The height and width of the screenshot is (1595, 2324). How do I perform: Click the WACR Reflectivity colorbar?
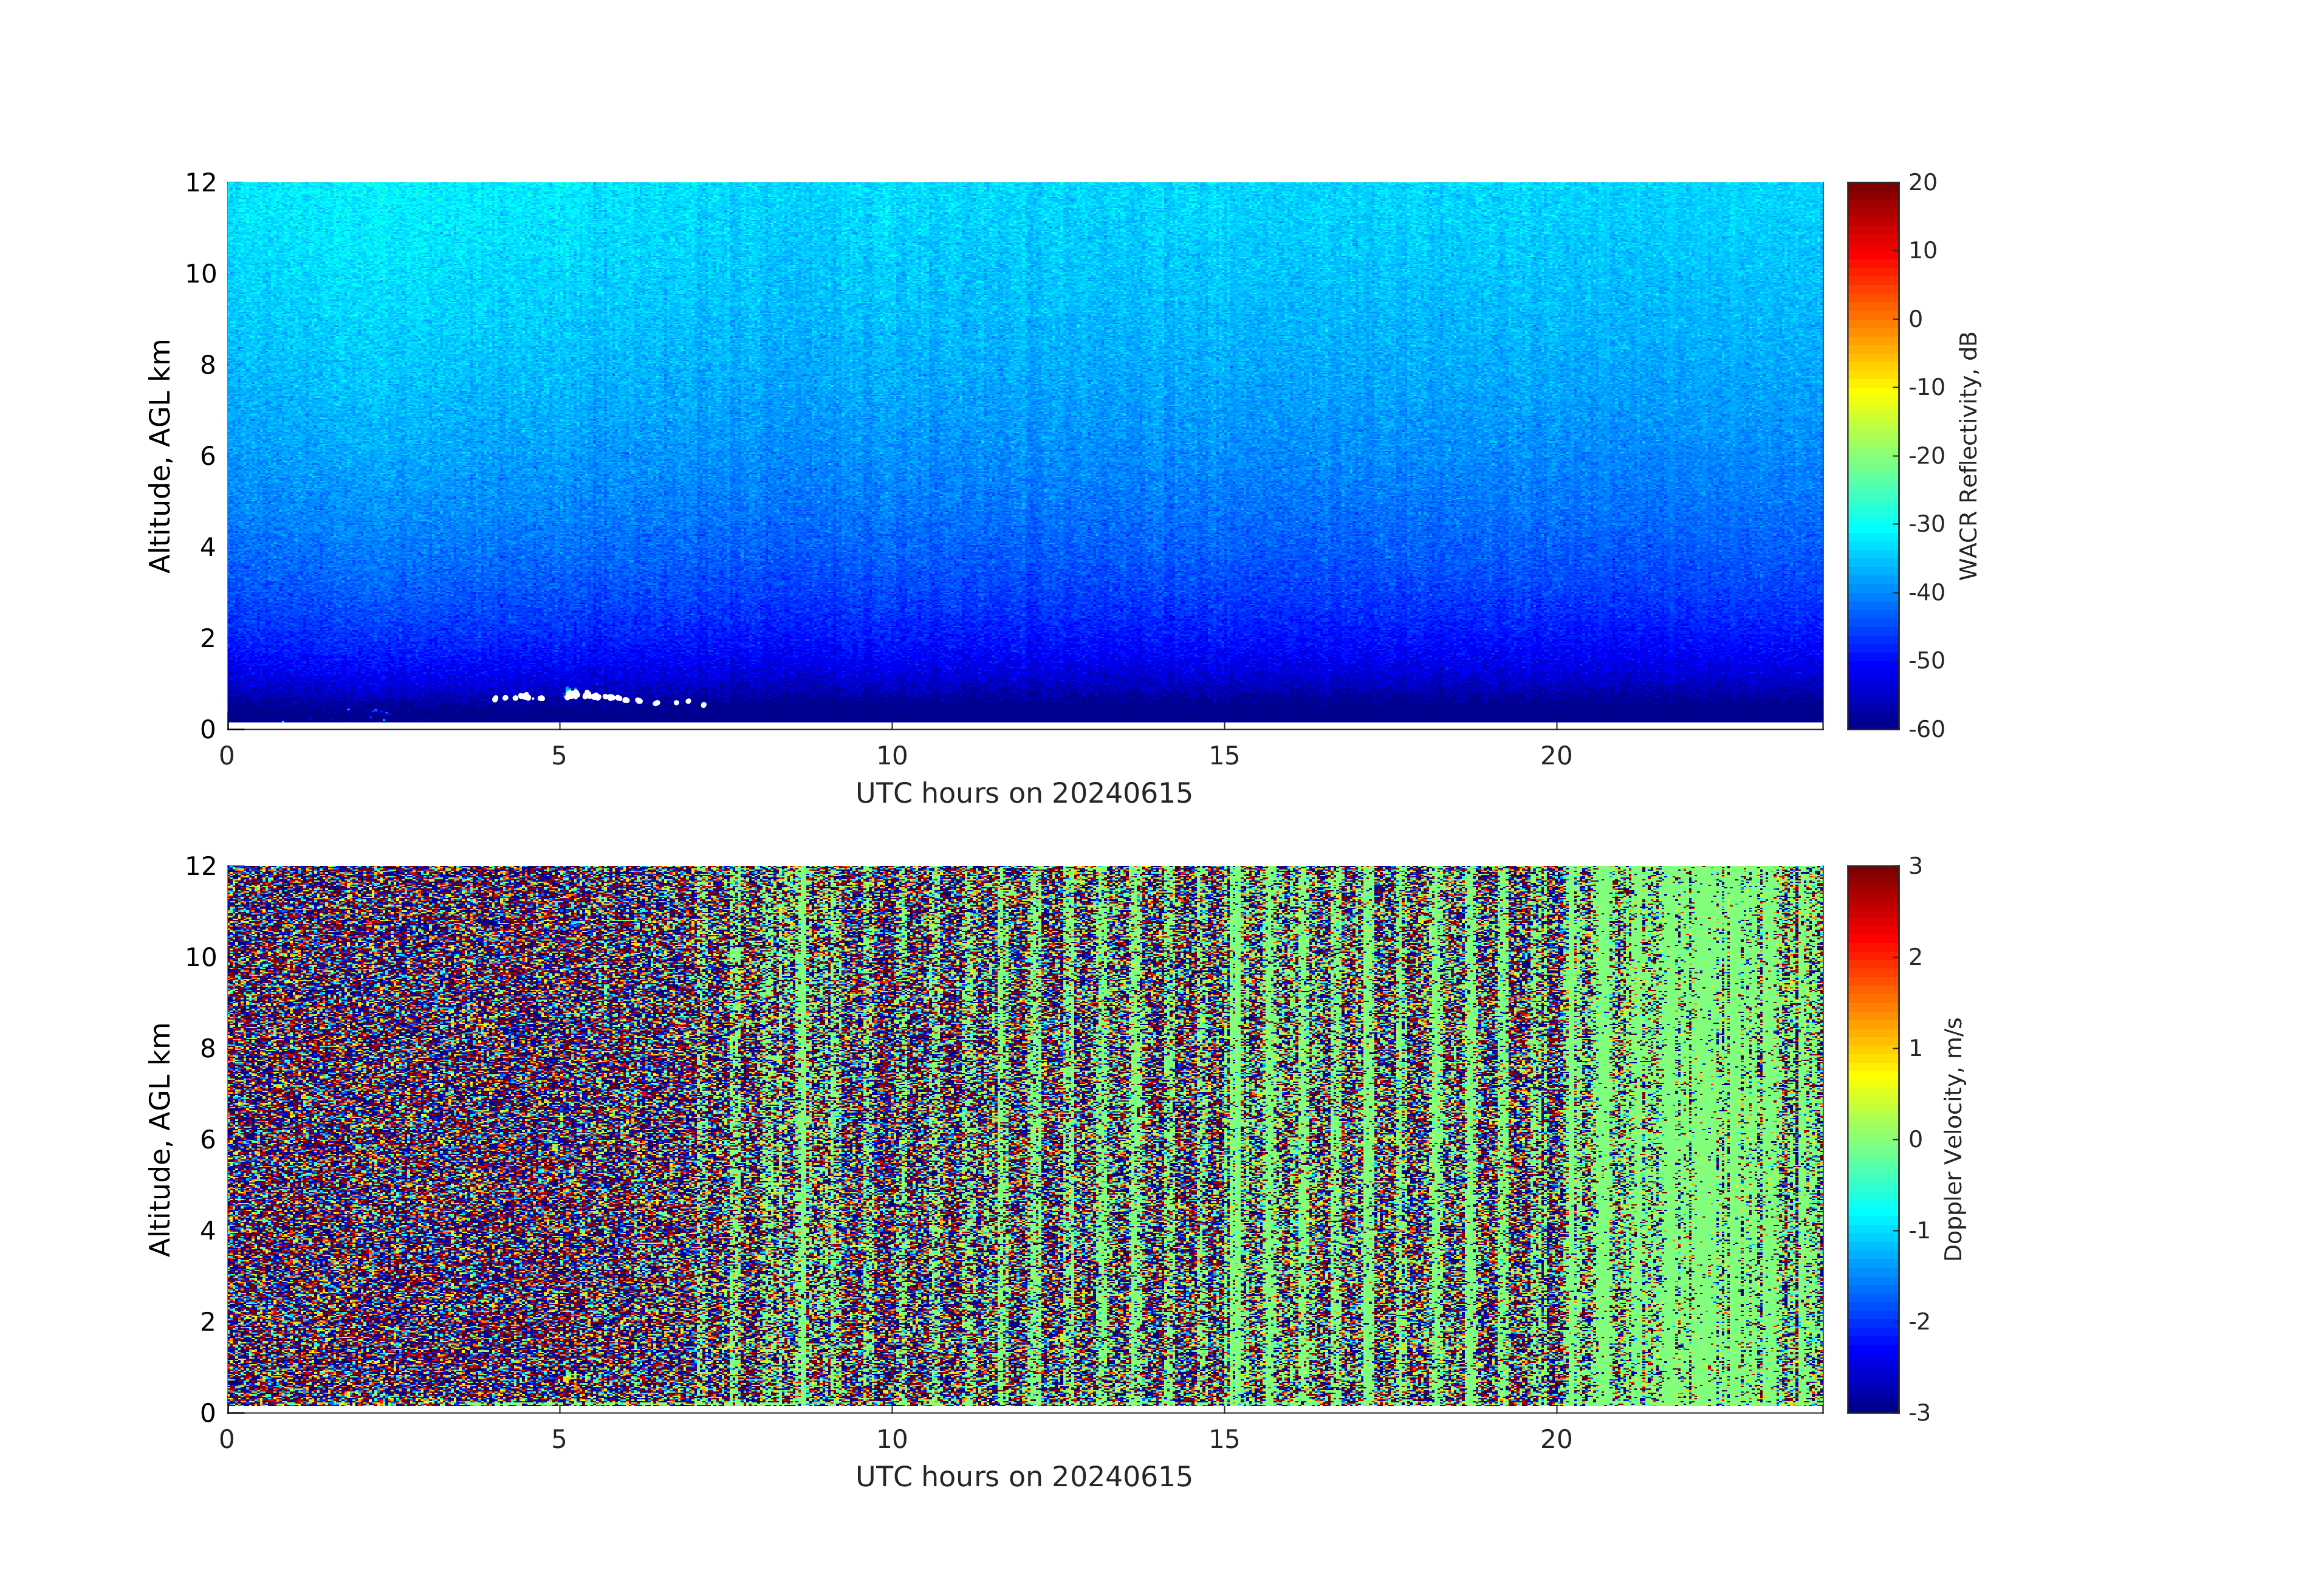pos(1872,455)
